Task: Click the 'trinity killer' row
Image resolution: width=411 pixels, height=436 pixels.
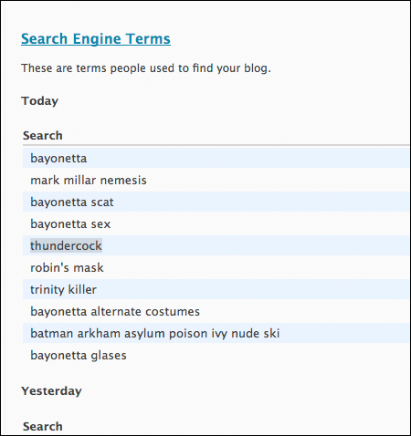Action: pos(216,289)
